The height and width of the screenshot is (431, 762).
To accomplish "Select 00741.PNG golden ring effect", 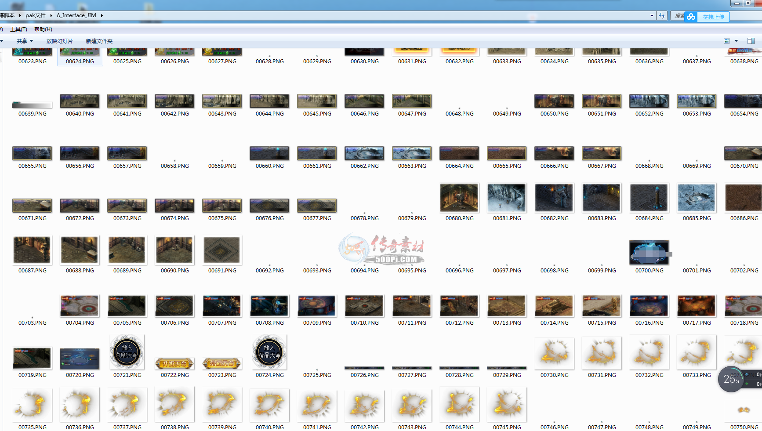I will tap(317, 406).
